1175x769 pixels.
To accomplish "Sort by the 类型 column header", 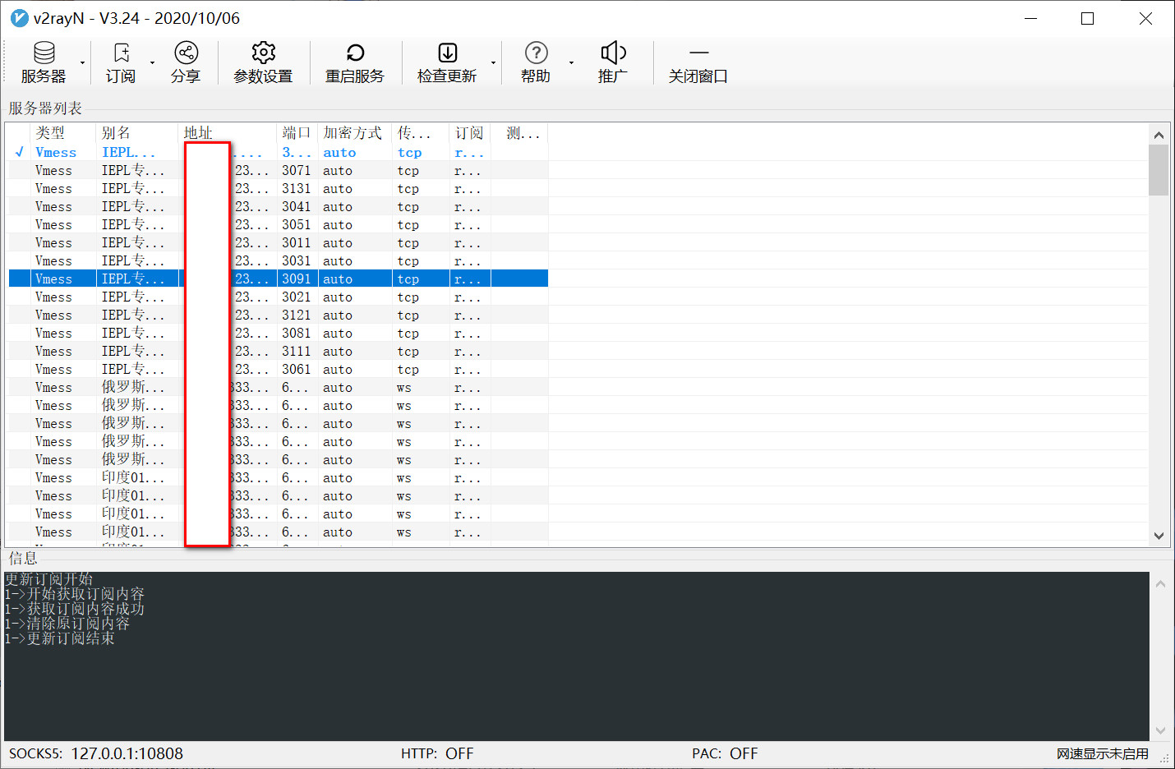I will click(63, 133).
